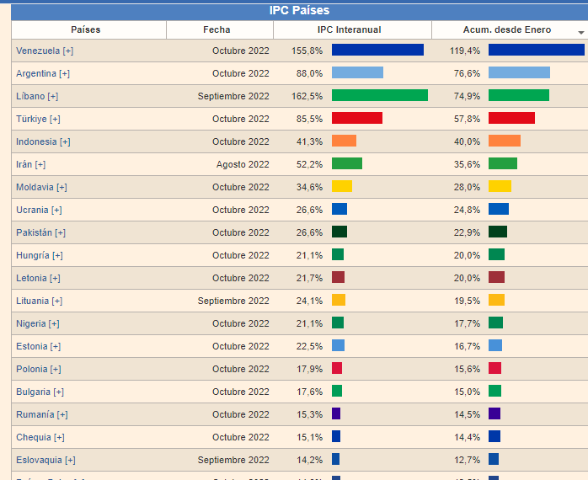Open the Irán country link
Screen dimensions: 588x480
pos(24,164)
